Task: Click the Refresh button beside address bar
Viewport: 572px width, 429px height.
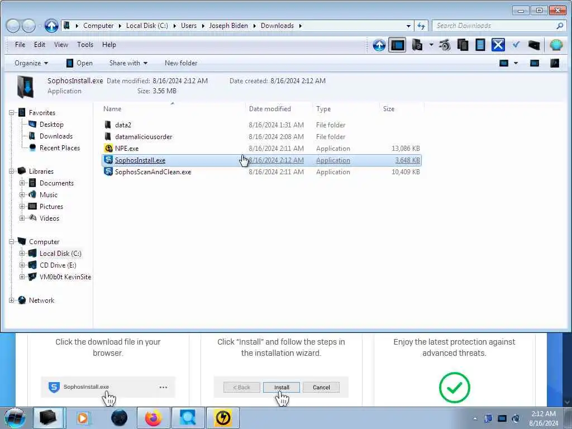Action: pyautogui.click(x=421, y=26)
